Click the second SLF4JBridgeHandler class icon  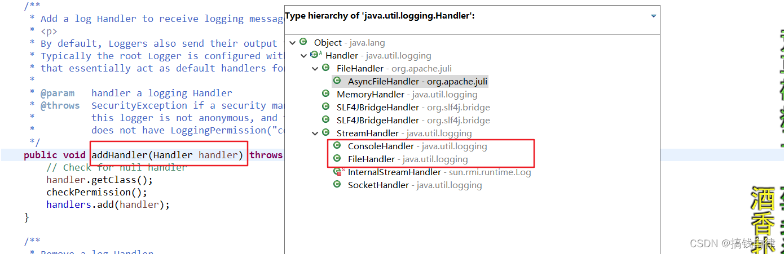[325, 120]
